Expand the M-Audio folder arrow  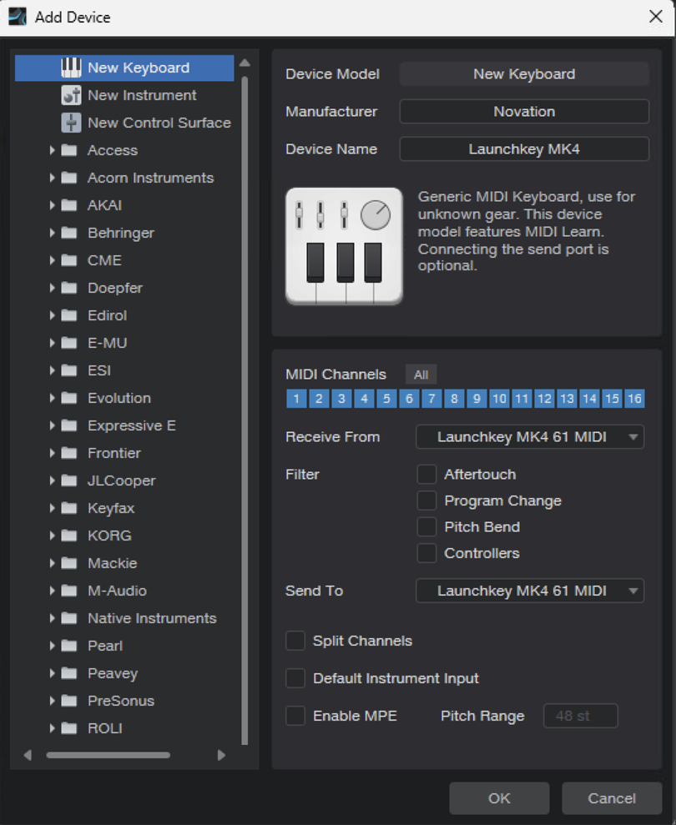(x=52, y=591)
